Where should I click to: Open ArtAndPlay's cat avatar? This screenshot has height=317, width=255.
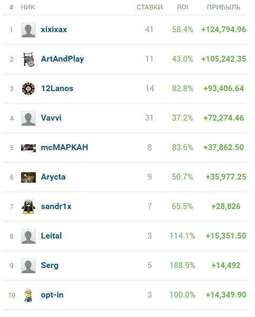coord(28,60)
